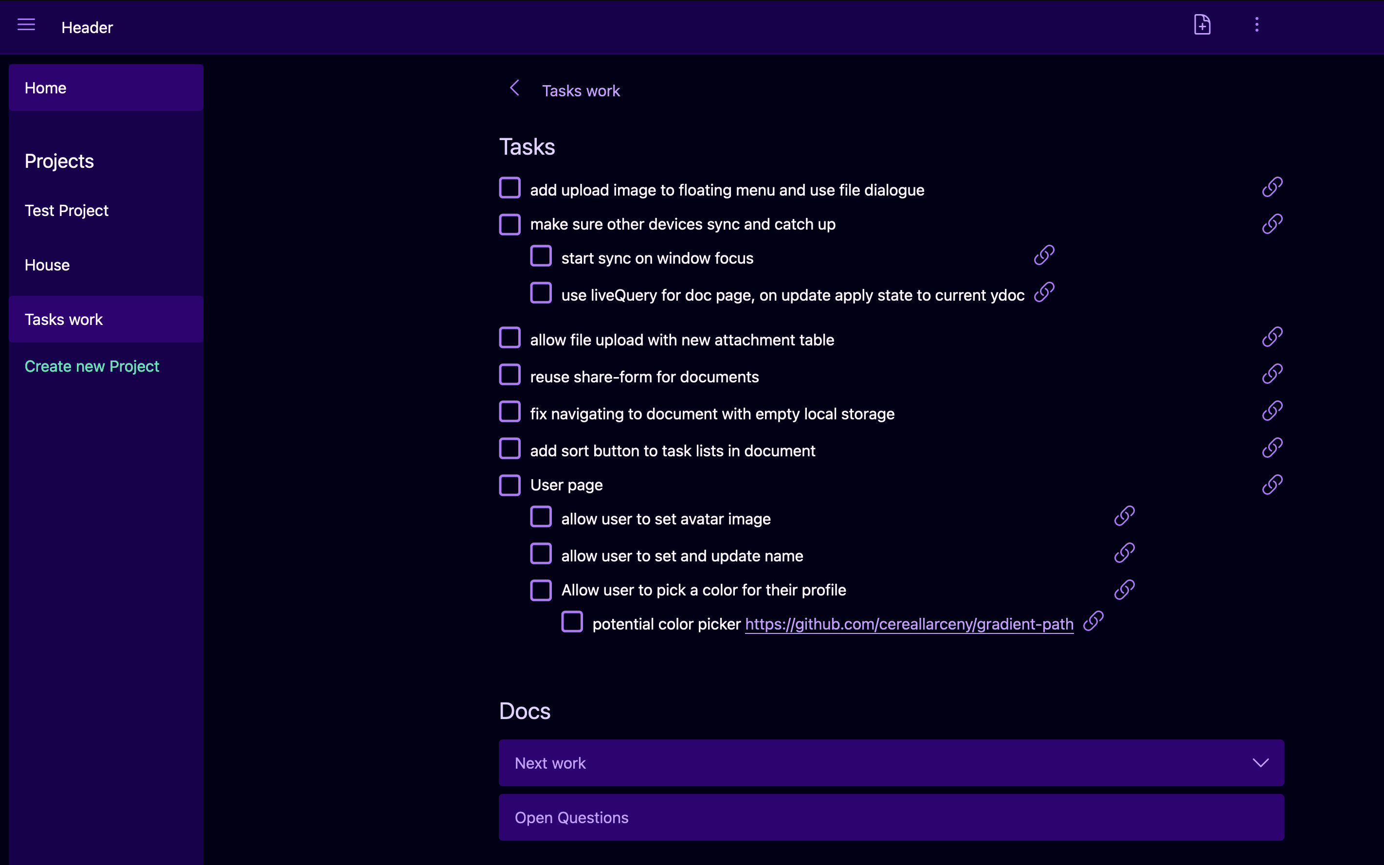The image size is (1384, 865).
Task: Check 'add upload image to floating menu' task
Action: pyautogui.click(x=509, y=188)
